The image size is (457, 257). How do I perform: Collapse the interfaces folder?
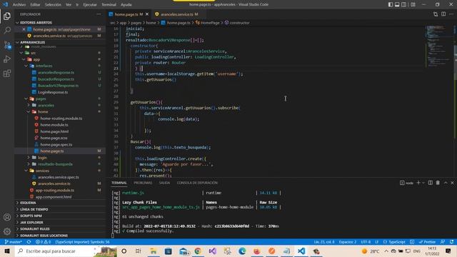tap(44, 66)
